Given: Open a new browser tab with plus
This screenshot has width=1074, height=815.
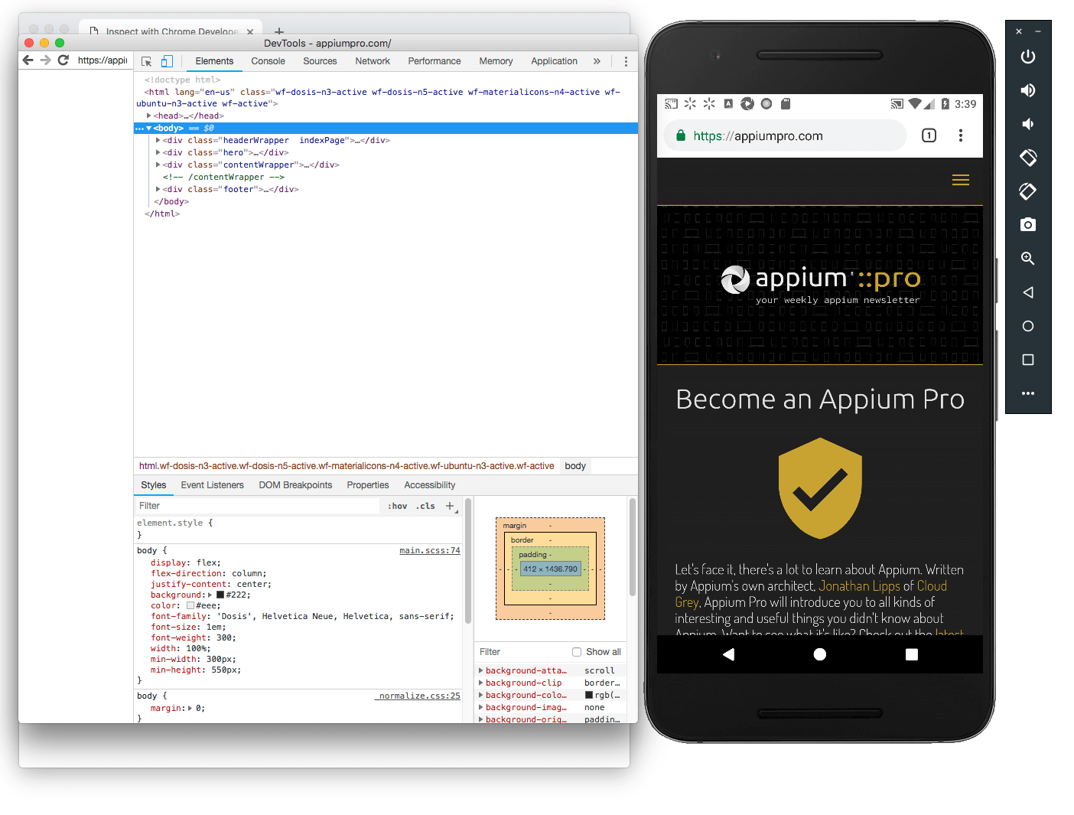Looking at the screenshot, I should [x=279, y=31].
